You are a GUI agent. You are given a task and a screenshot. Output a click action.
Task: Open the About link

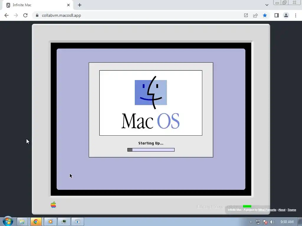tap(282, 210)
